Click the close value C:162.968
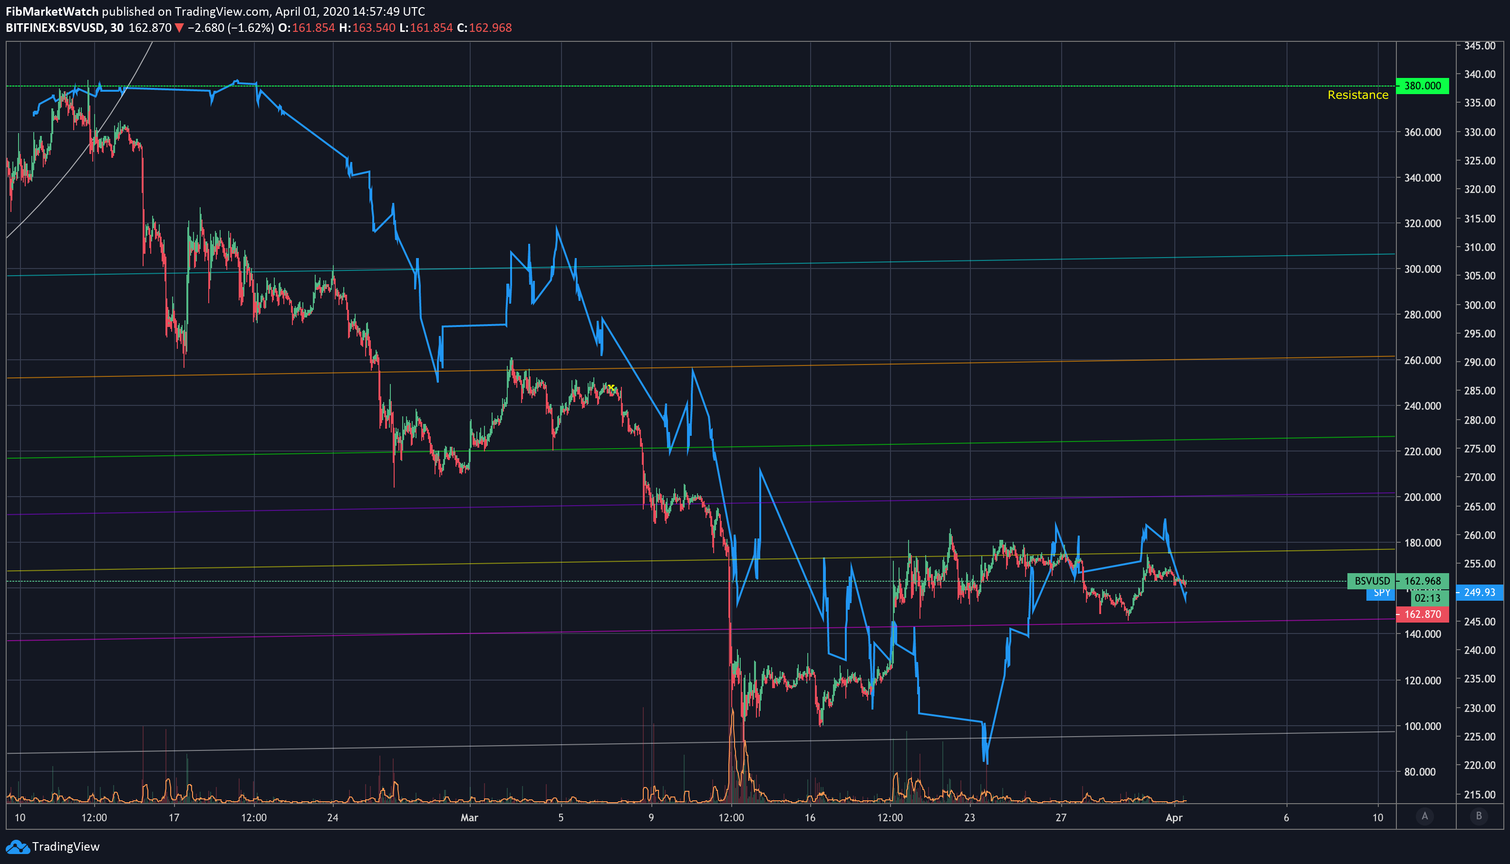 pyautogui.click(x=484, y=28)
